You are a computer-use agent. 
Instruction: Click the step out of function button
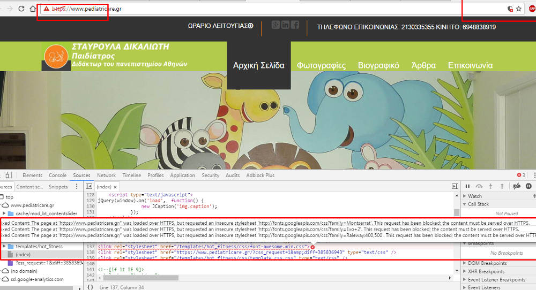pos(502,186)
